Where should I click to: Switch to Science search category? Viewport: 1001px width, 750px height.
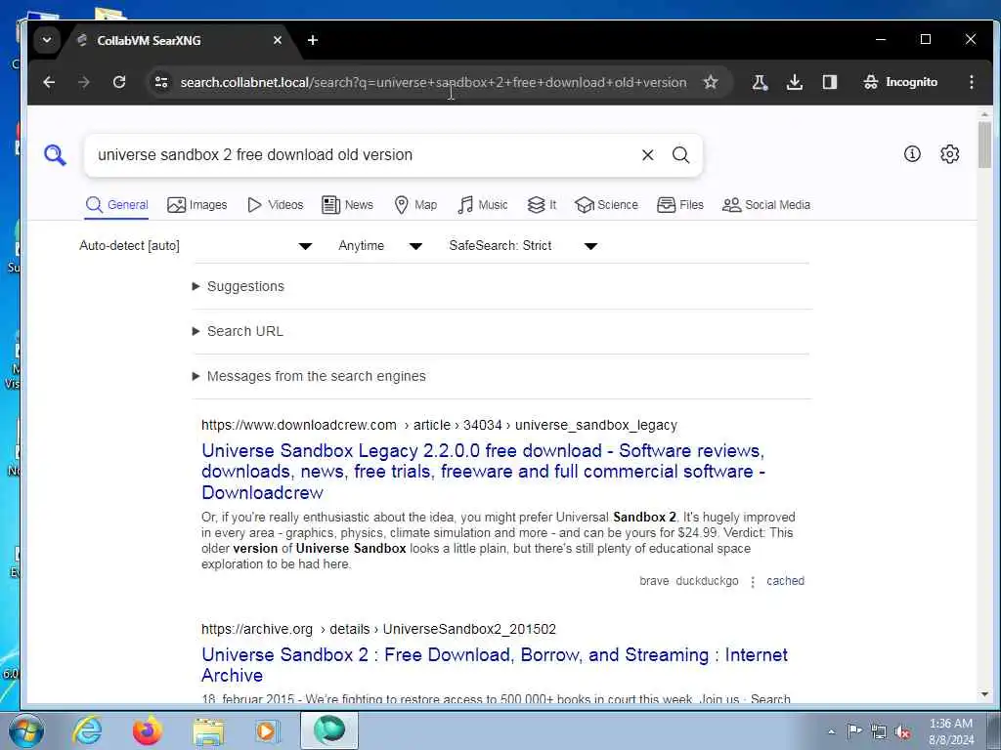click(606, 205)
